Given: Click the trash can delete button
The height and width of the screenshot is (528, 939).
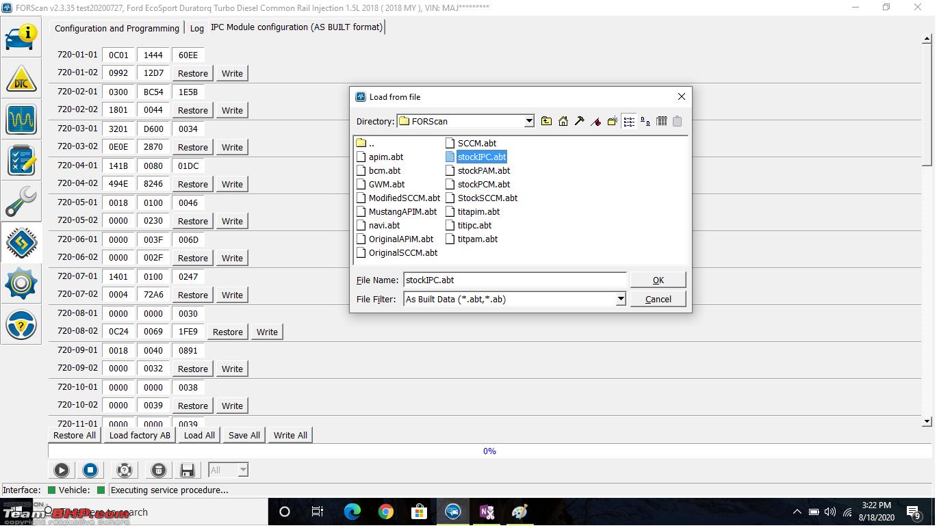Looking at the screenshot, I should (158, 470).
